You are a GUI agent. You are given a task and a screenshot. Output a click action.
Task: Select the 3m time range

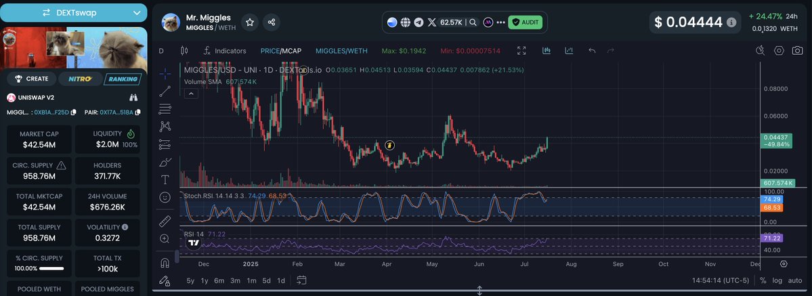[x=235, y=280]
